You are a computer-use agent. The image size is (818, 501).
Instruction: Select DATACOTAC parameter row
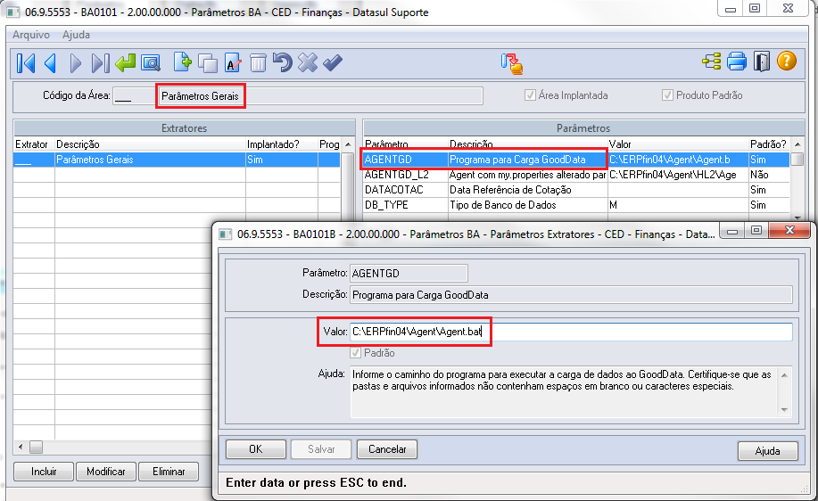click(x=576, y=190)
